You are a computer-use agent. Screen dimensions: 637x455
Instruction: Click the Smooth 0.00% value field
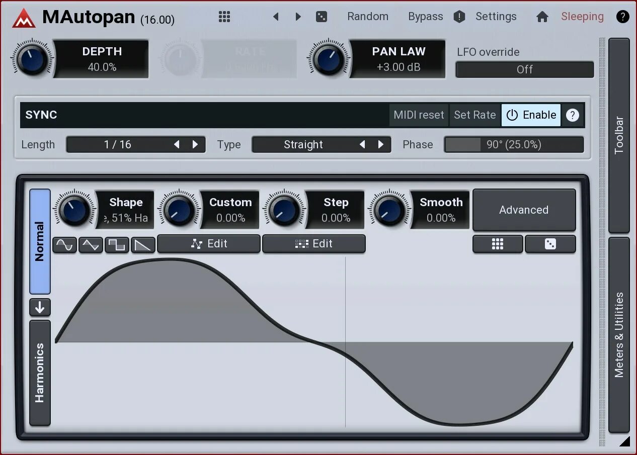coord(441,210)
